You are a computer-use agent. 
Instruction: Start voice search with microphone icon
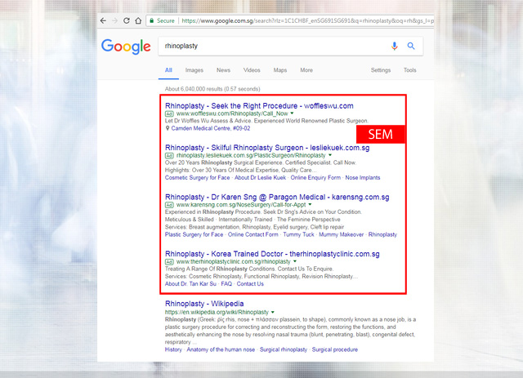(394, 46)
